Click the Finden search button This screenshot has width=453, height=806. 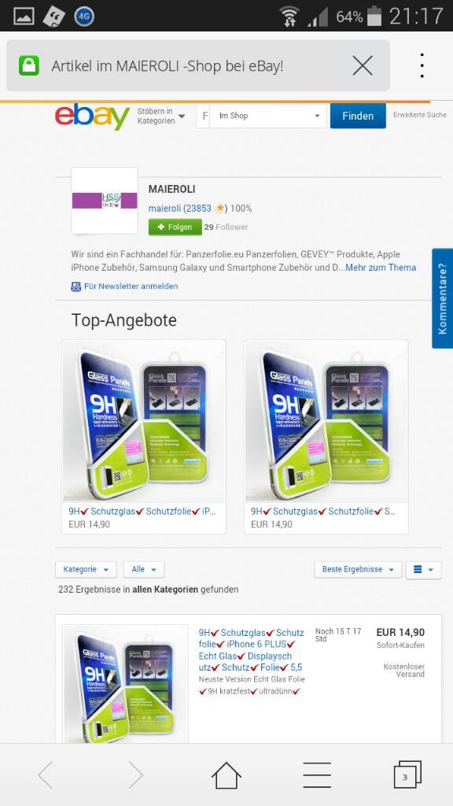tap(358, 116)
